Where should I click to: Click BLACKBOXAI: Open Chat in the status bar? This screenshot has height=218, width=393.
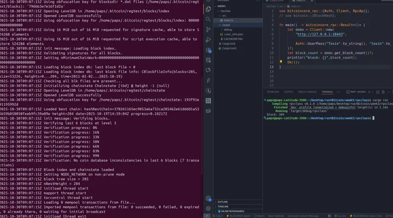tap(366, 216)
